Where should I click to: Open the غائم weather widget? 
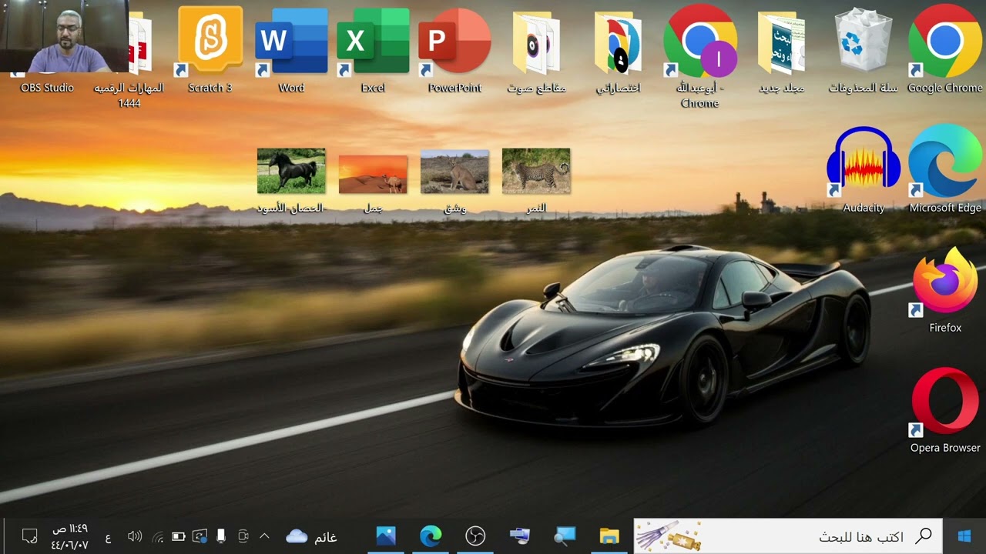(311, 536)
